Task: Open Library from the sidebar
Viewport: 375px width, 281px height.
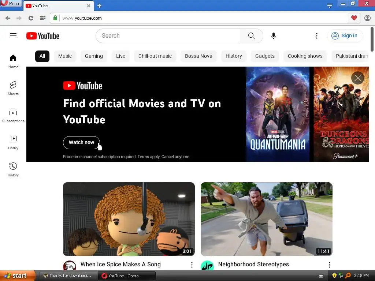Action: coord(13,143)
